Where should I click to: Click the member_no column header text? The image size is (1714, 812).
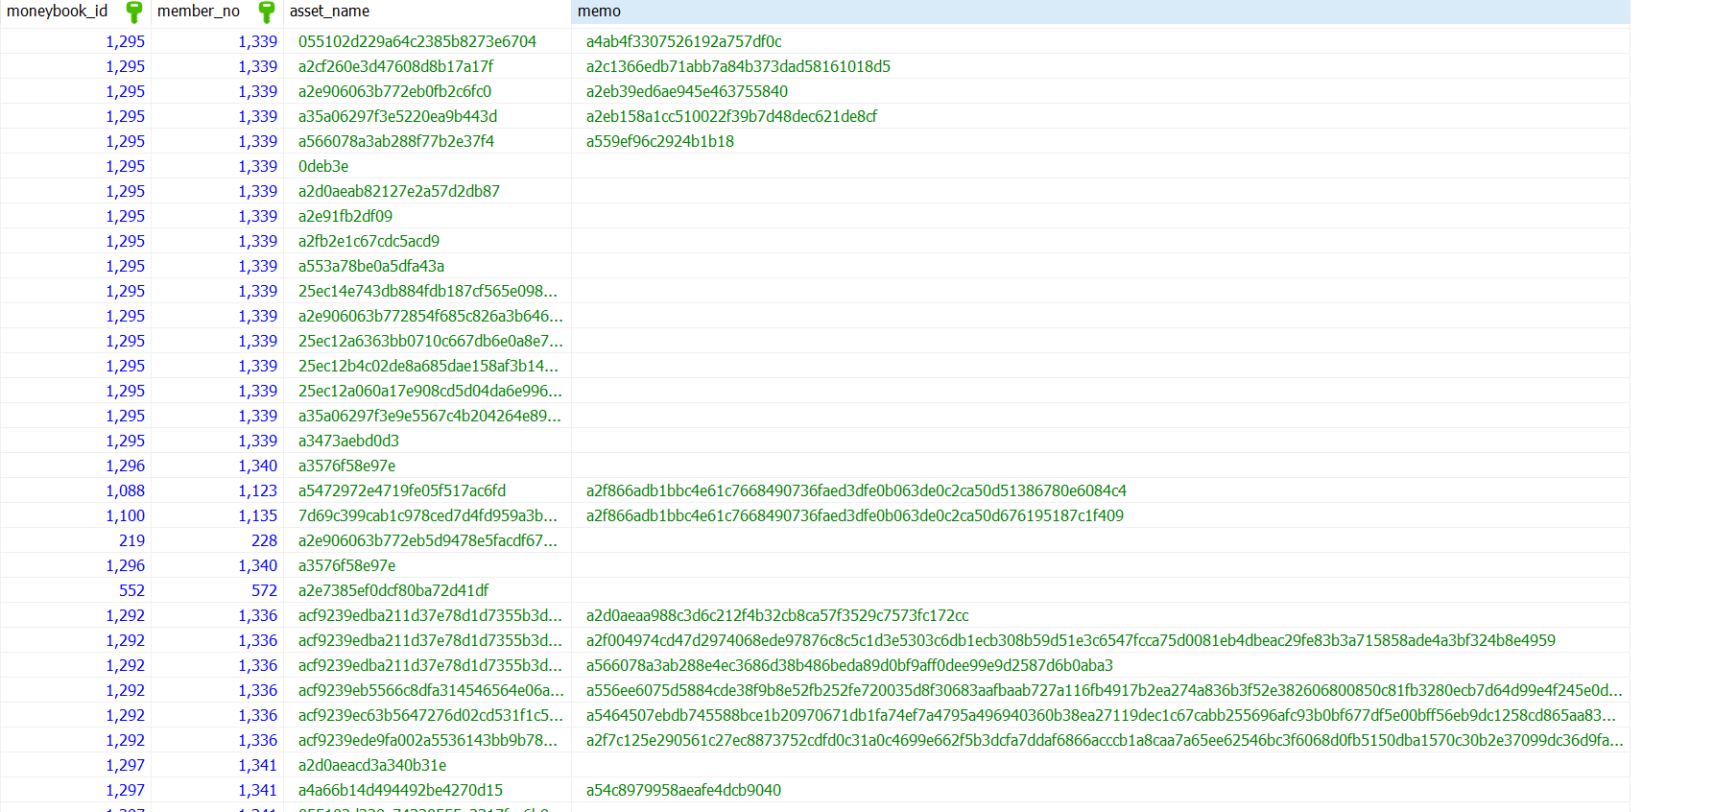point(199,12)
